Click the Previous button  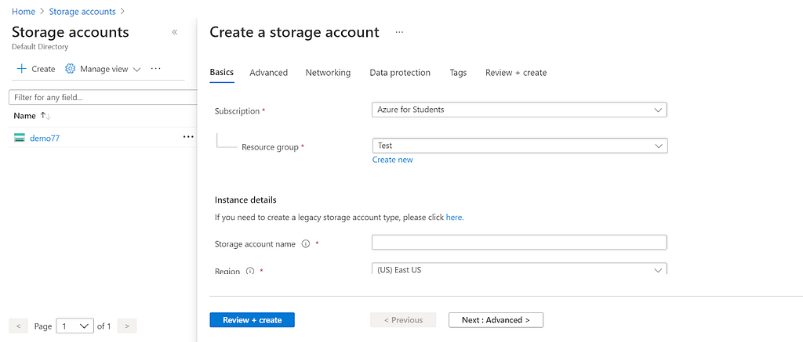click(x=403, y=320)
